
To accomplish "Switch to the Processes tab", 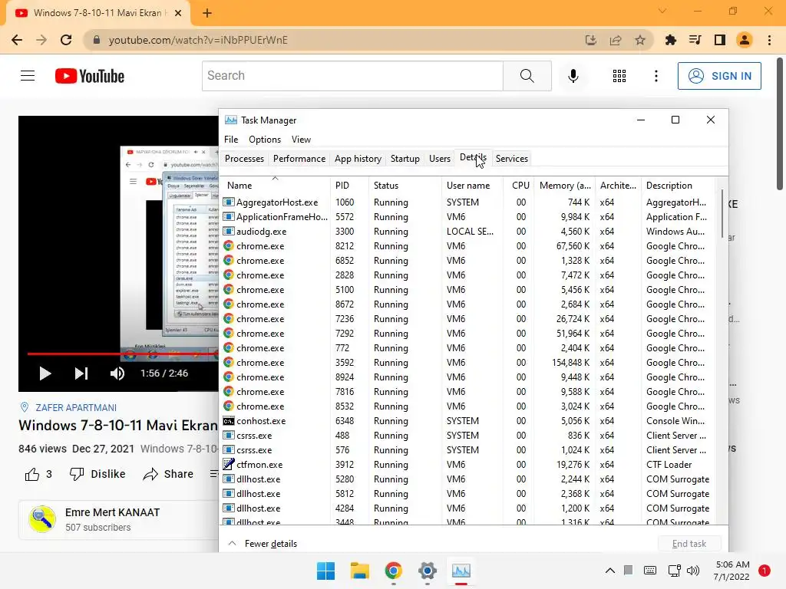I will (x=244, y=159).
